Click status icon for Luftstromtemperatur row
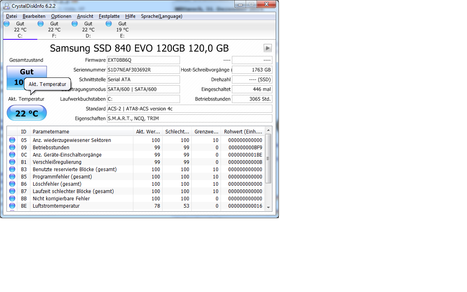Image resolution: width=467 pixels, height=292 pixels. [x=12, y=206]
